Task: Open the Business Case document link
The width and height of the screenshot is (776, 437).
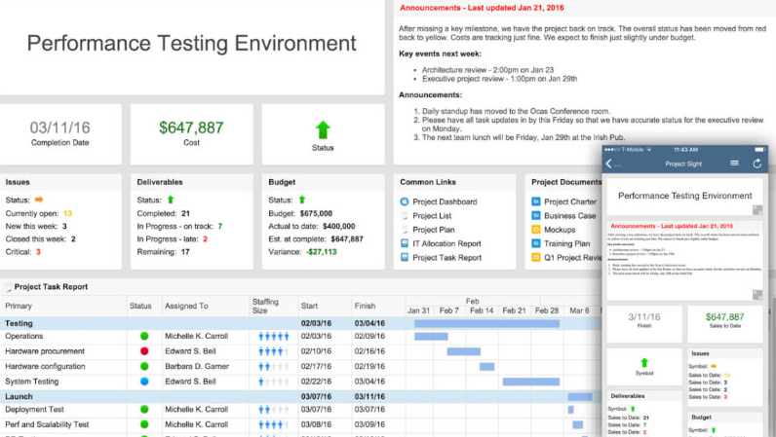Action: (x=569, y=216)
